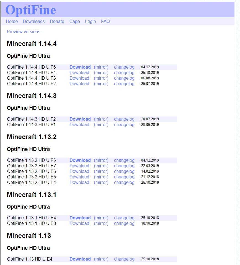Open mirror for OptiFine 1.13.2 HD U E5
The image size is (240, 265).
click(101, 177)
